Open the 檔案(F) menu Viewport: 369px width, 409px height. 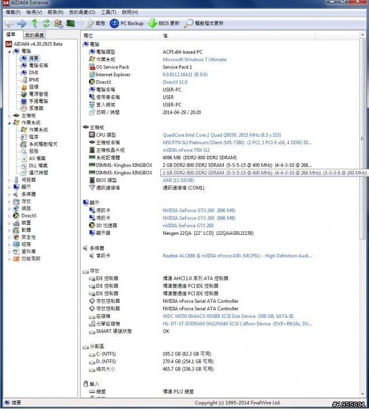[13, 12]
